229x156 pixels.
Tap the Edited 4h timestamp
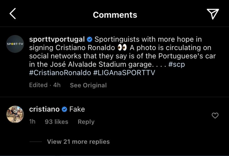[45, 85]
